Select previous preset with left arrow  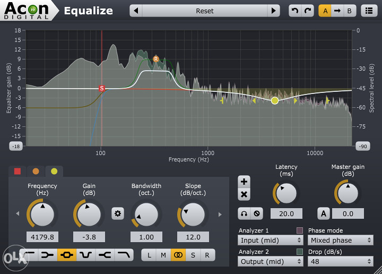136,11
